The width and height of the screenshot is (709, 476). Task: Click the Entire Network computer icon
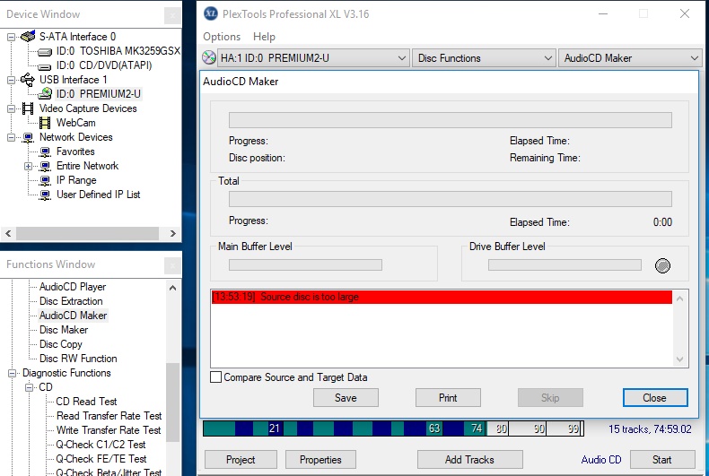pyautogui.click(x=45, y=166)
